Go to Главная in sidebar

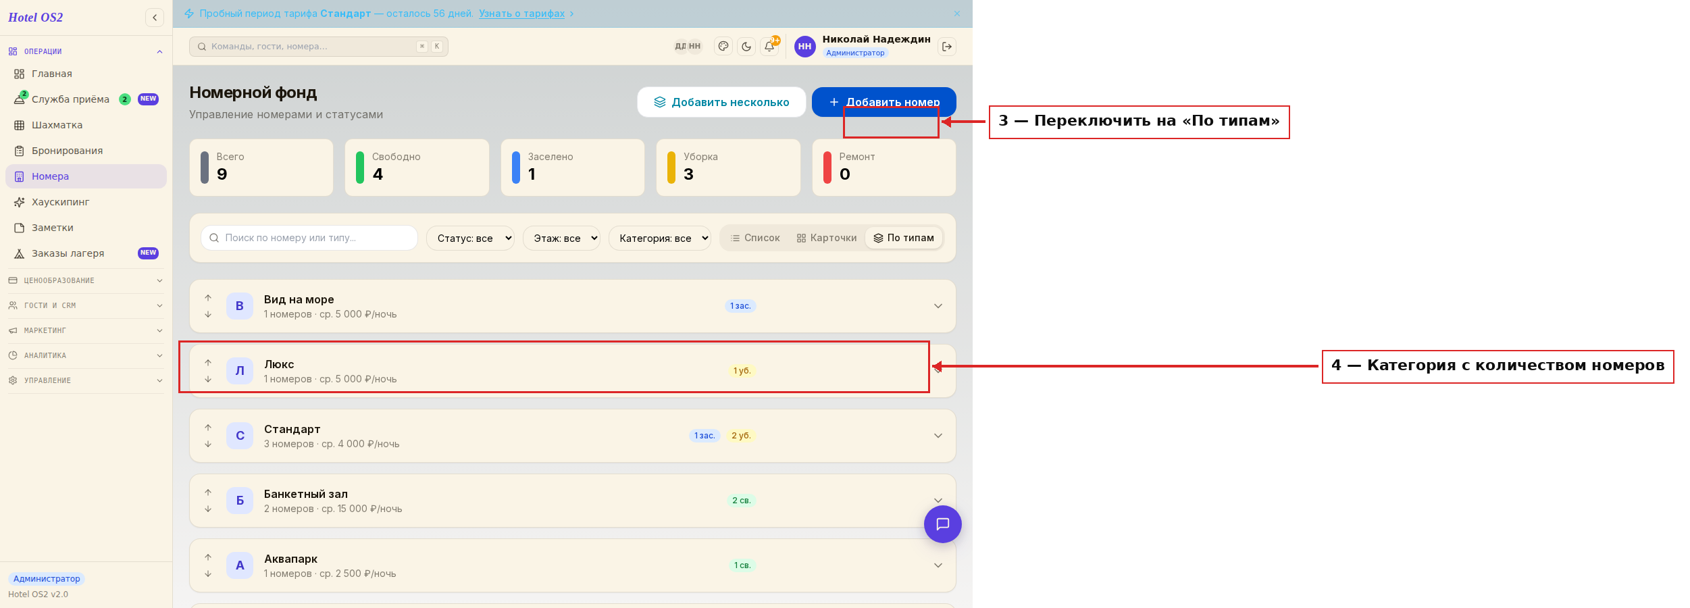click(x=86, y=74)
